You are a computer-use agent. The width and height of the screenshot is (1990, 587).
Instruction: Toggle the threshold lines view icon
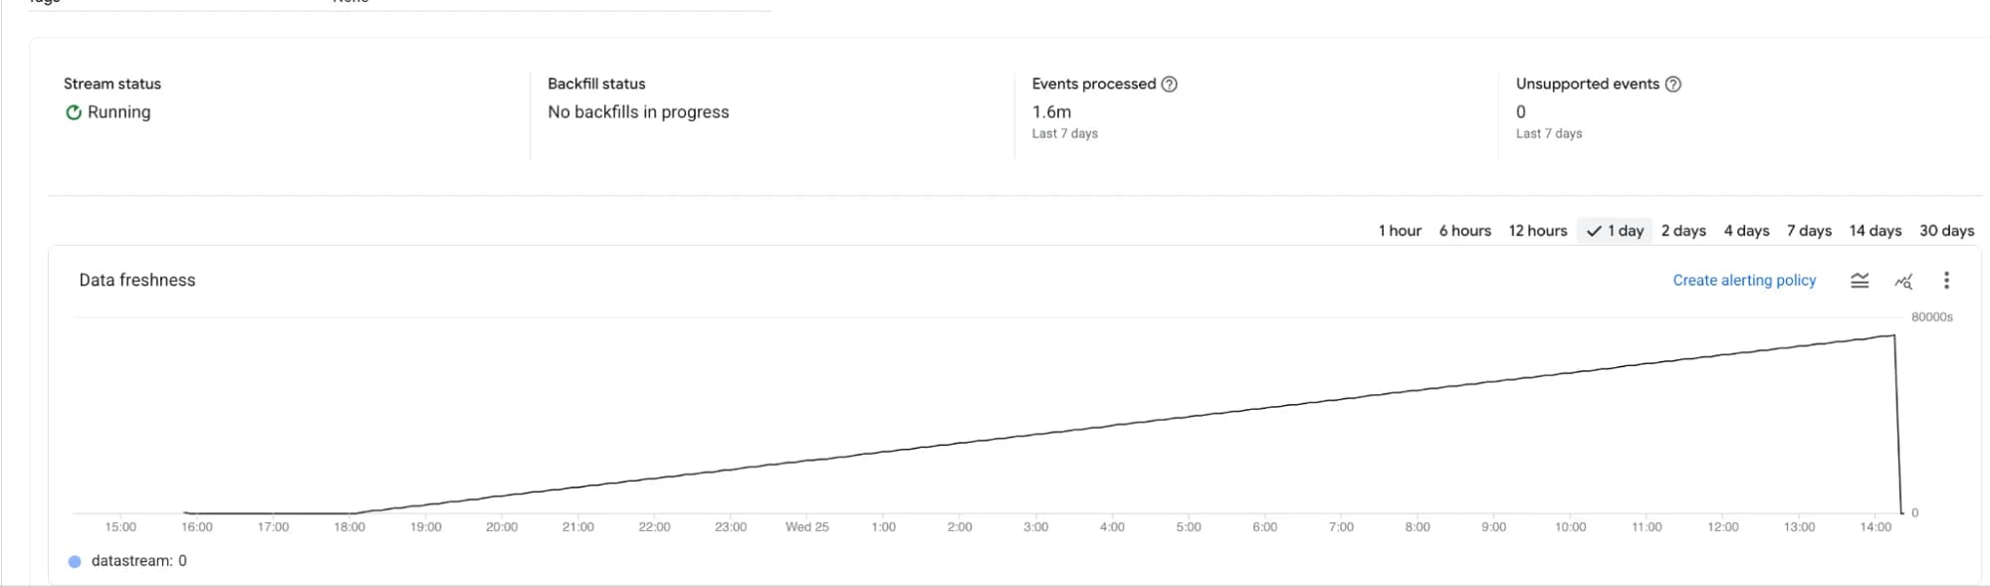coord(1860,281)
